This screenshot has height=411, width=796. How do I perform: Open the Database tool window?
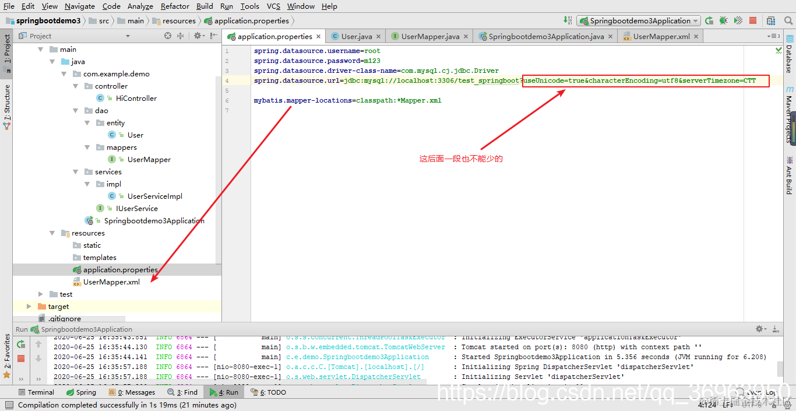coord(789,53)
